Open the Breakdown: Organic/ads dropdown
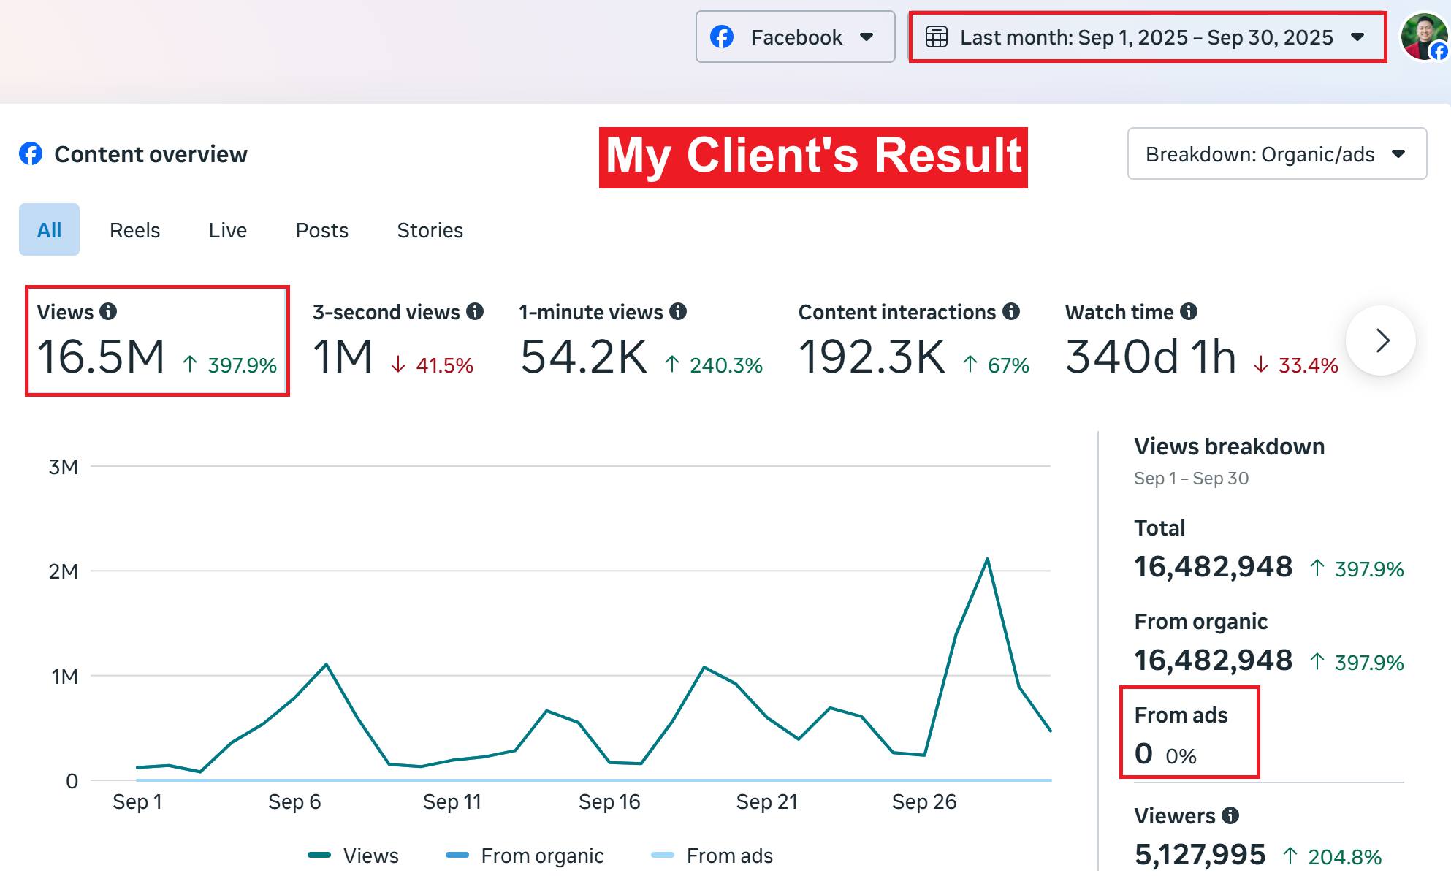 [1276, 154]
